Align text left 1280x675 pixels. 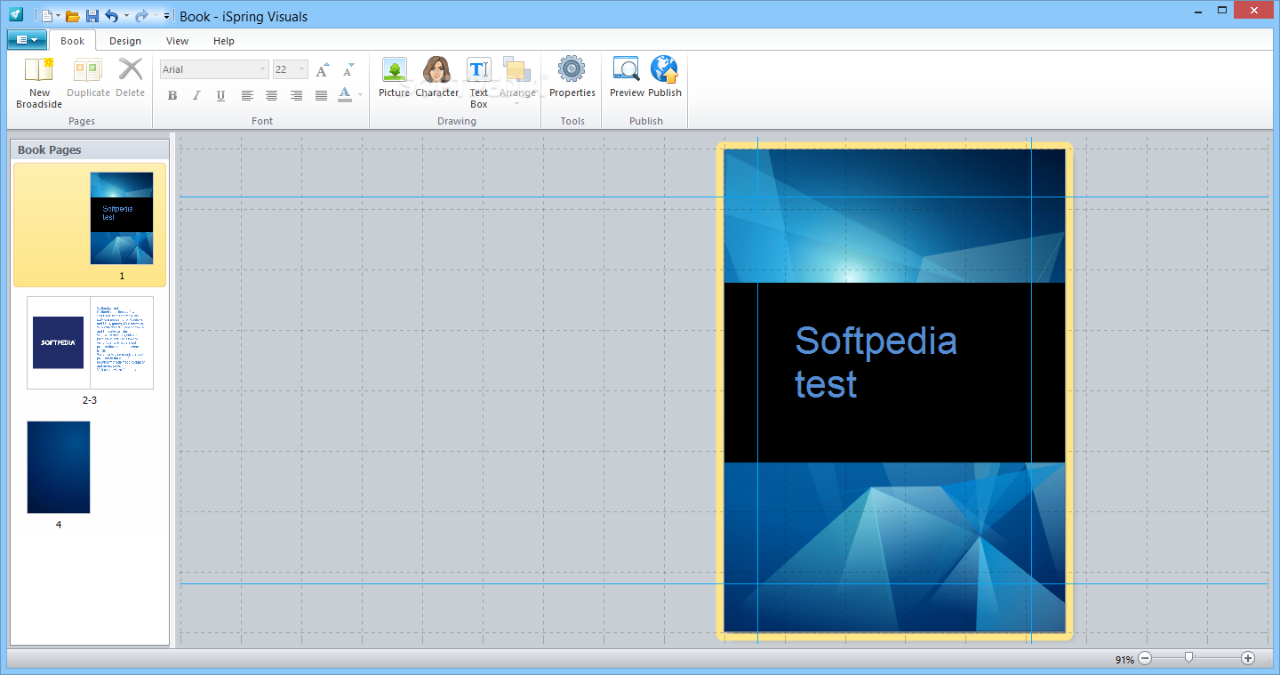[247, 95]
